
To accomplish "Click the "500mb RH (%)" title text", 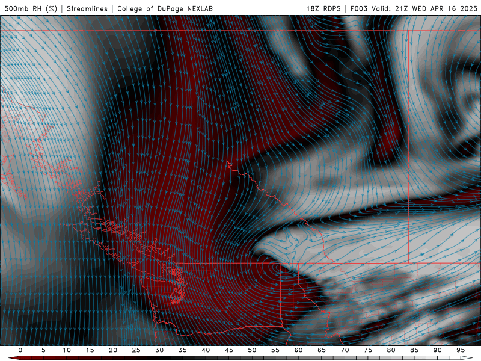I will [x=31, y=8].
